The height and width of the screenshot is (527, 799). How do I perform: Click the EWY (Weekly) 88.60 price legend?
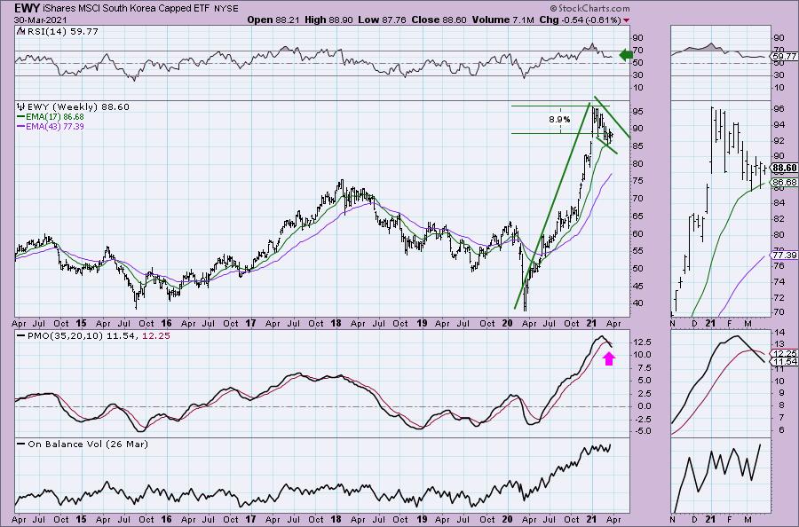tap(78, 107)
